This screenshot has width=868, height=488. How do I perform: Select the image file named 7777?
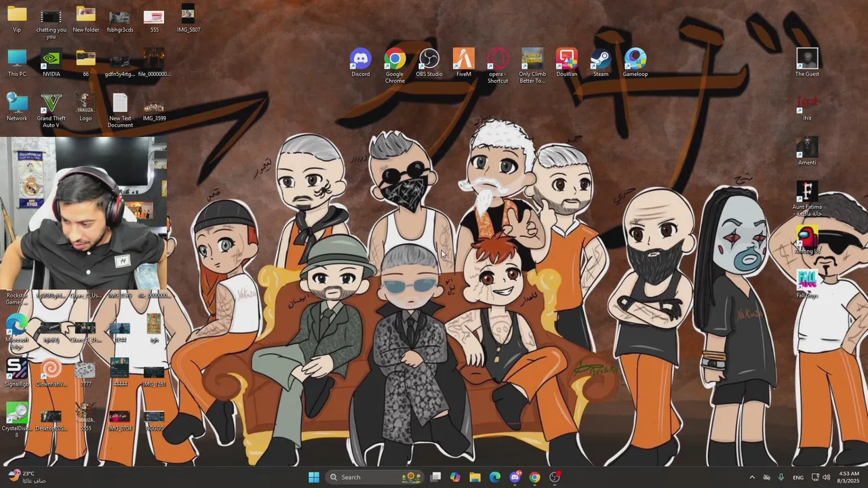tap(85, 373)
